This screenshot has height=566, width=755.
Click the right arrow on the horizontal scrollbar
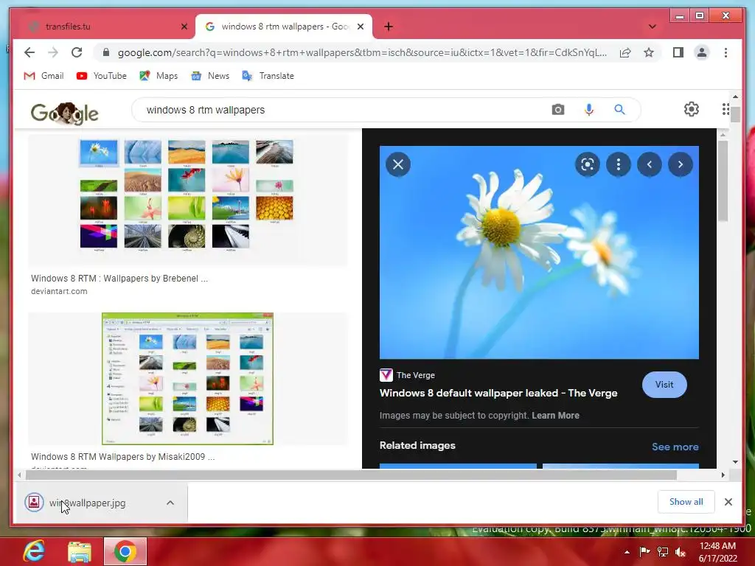tap(723, 475)
